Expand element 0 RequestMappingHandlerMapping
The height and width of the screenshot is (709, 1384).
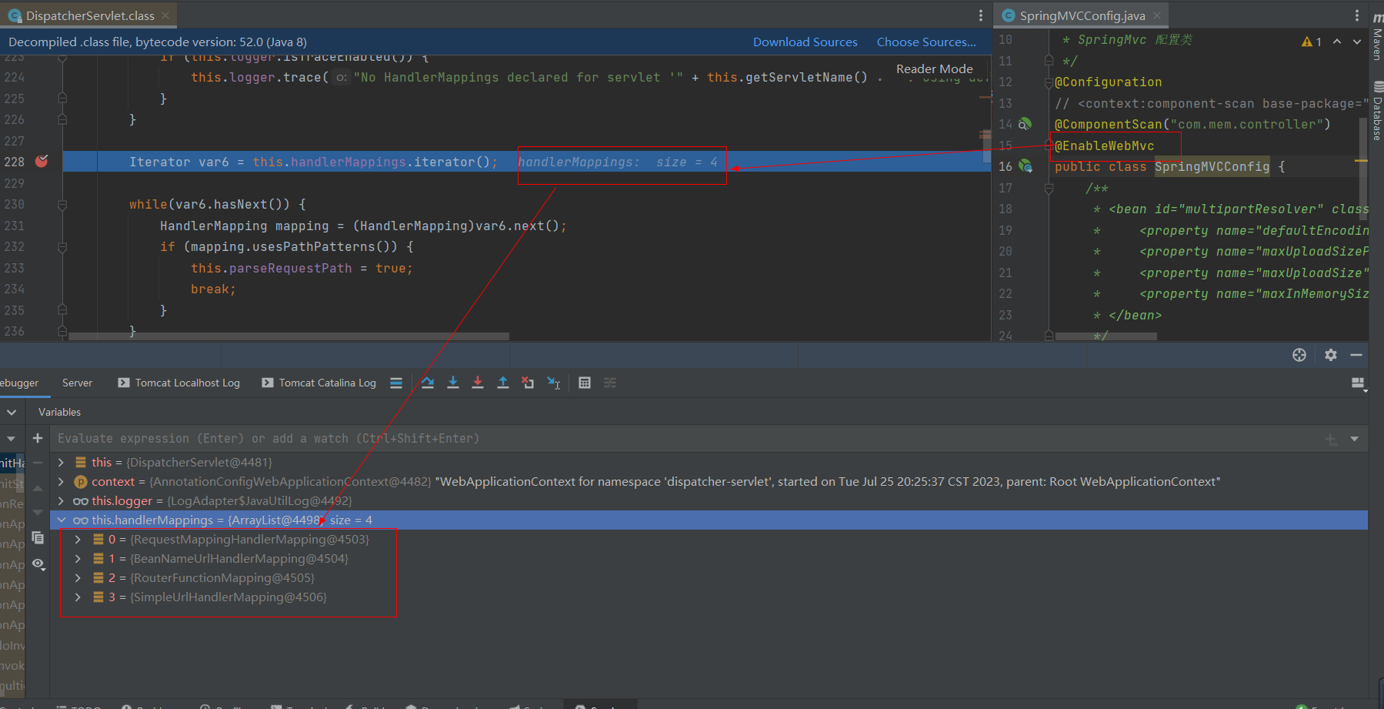[x=78, y=539]
